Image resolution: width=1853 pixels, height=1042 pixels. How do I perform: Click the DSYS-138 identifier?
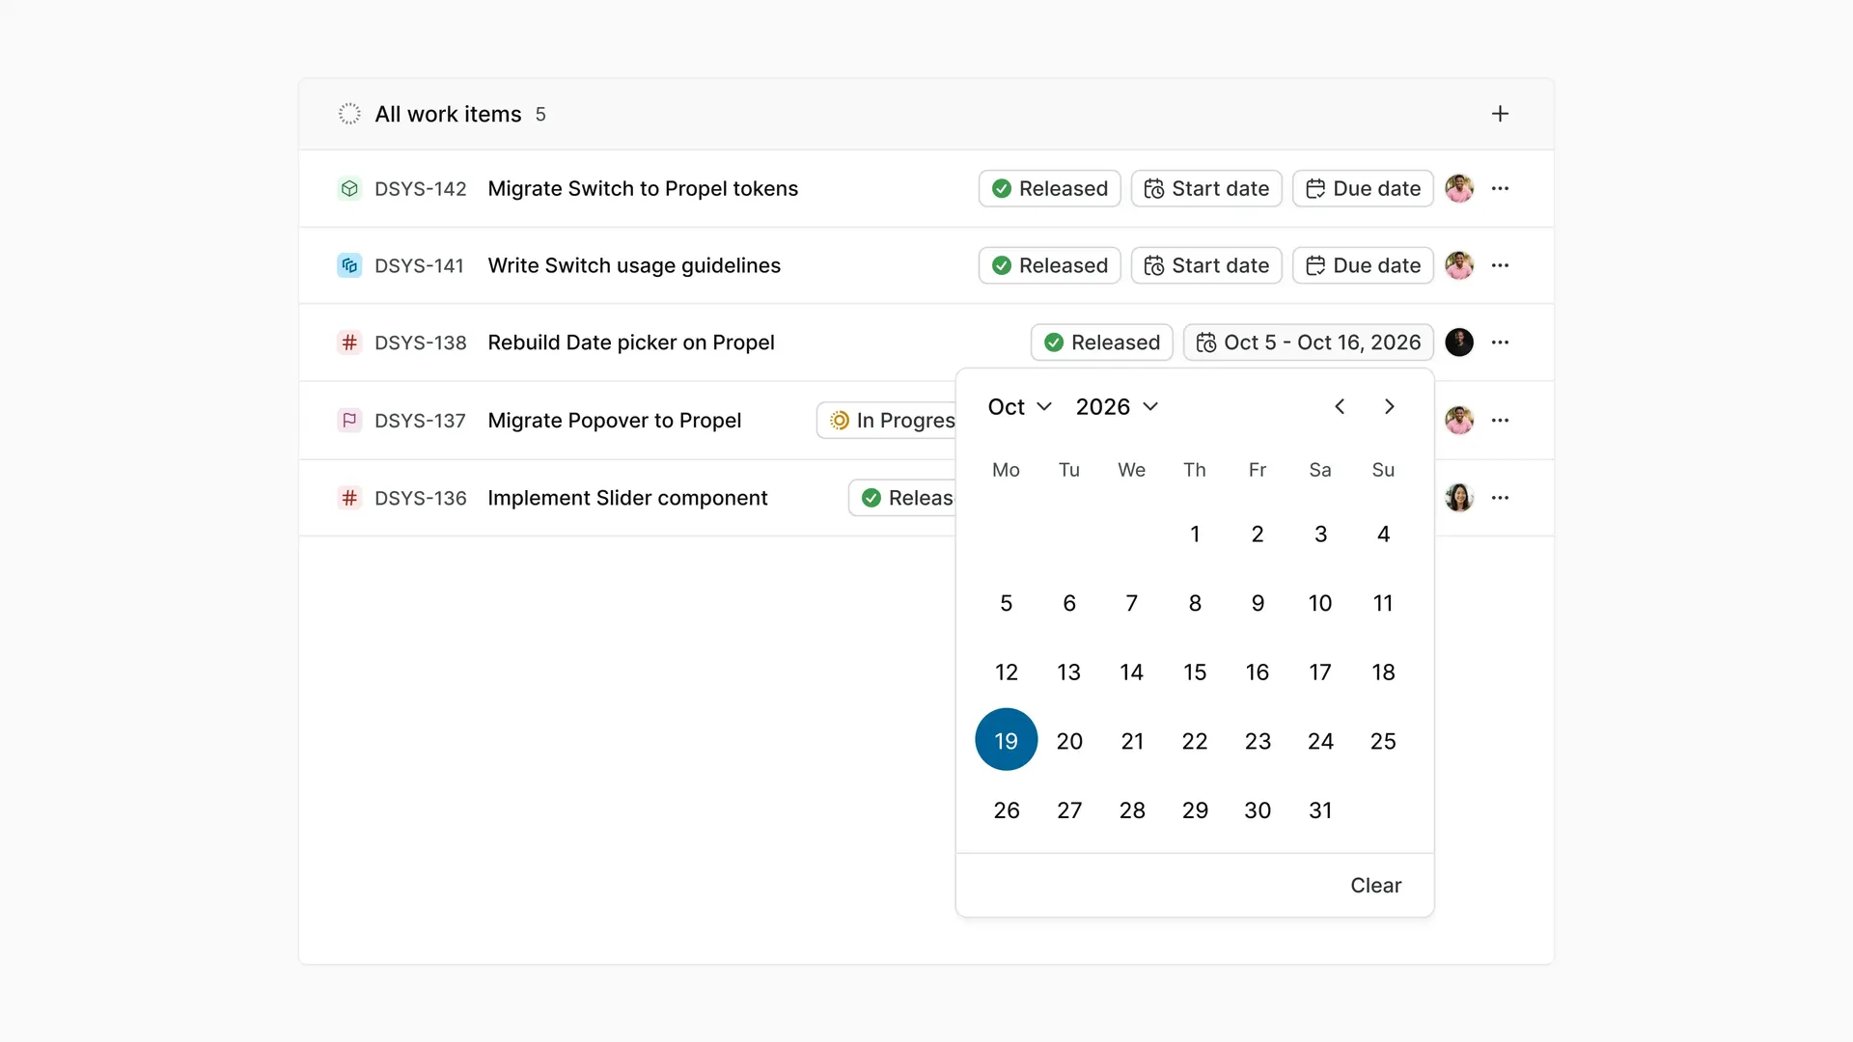pyautogui.click(x=420, y=343)
